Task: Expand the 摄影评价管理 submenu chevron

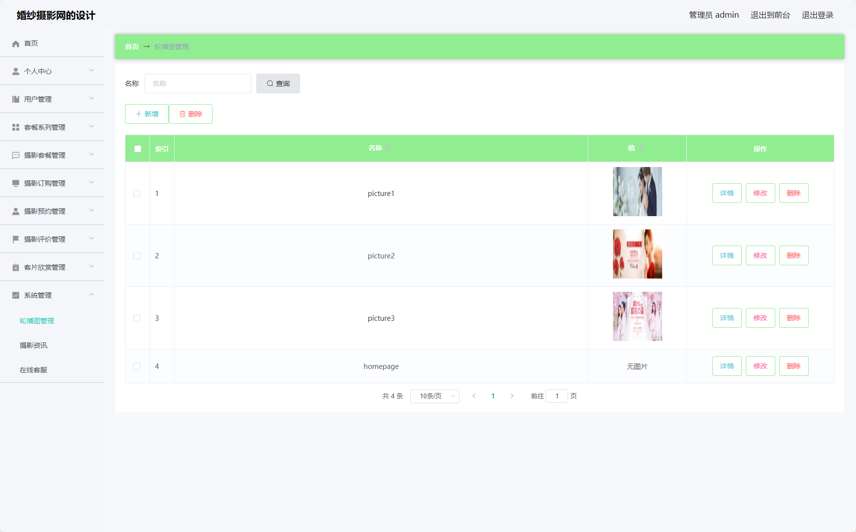Action: point(92,239)
